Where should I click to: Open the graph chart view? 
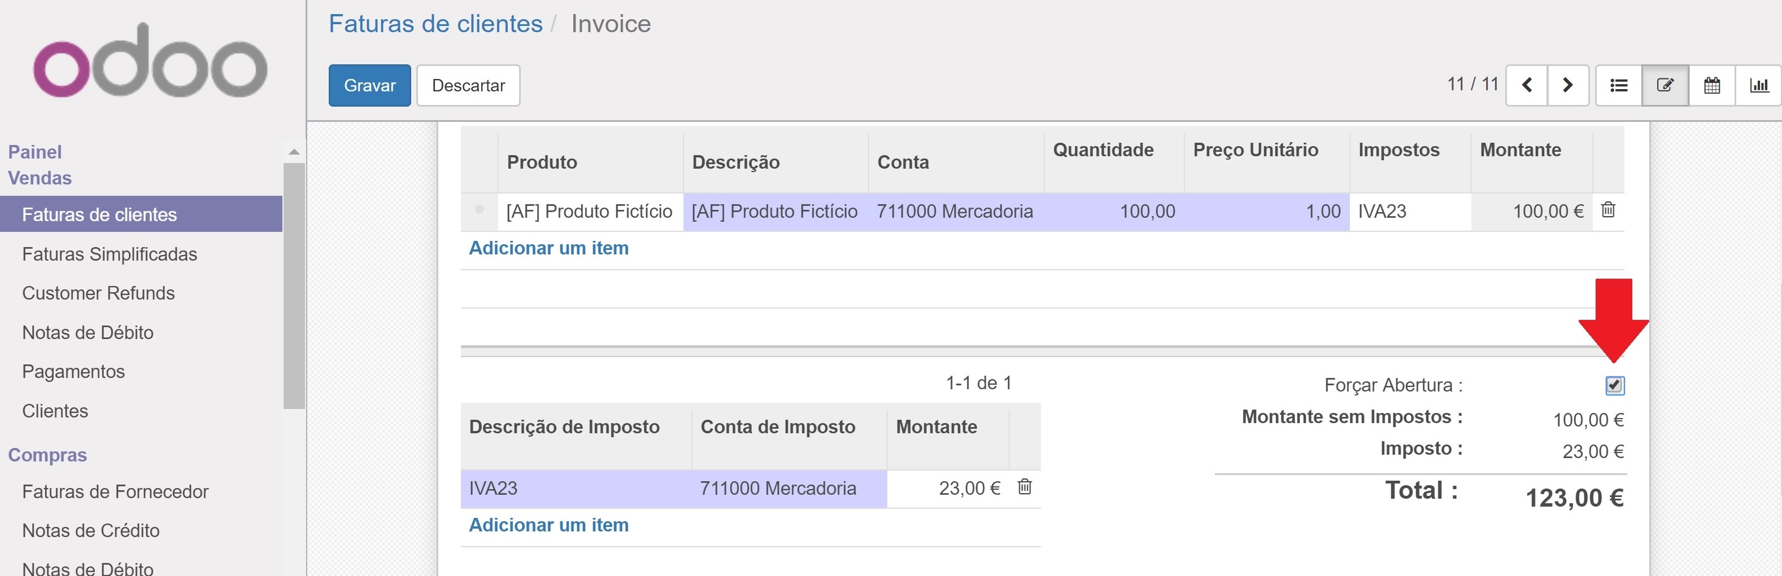[1758, 85]
